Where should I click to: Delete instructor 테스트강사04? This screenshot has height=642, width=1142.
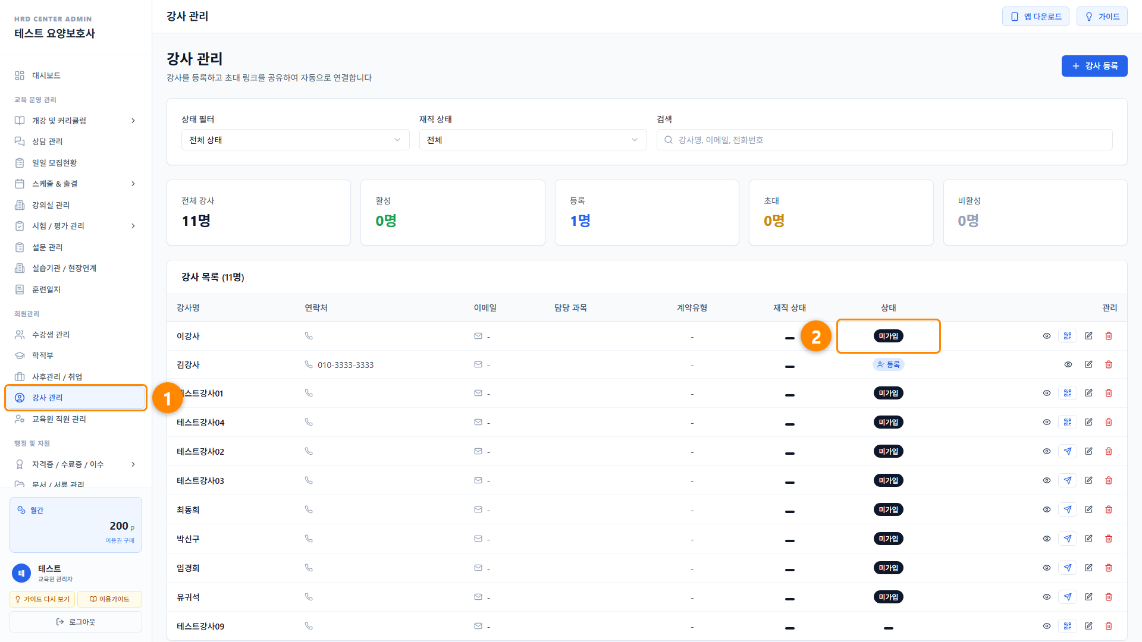1109,422
